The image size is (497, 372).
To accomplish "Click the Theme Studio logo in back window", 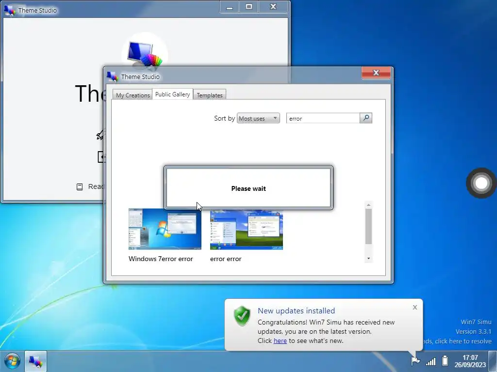I will tap(145, 54).
